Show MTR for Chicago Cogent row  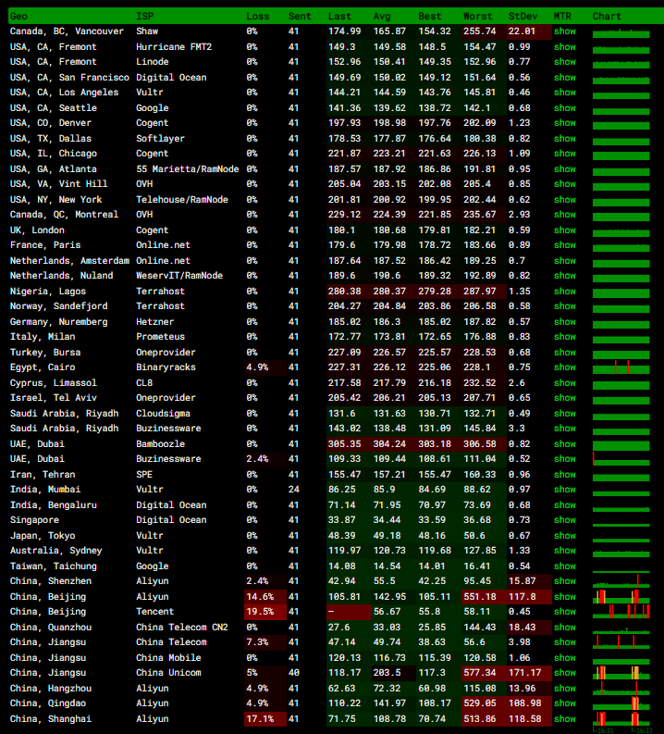pyautogui.click(x=564, y=154)
